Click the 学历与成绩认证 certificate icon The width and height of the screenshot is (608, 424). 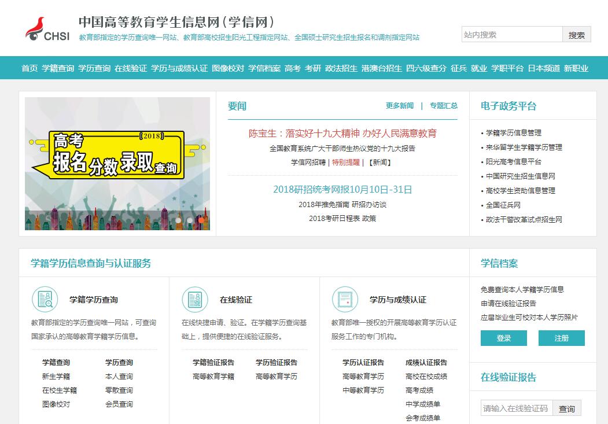(x=345, y=299)
